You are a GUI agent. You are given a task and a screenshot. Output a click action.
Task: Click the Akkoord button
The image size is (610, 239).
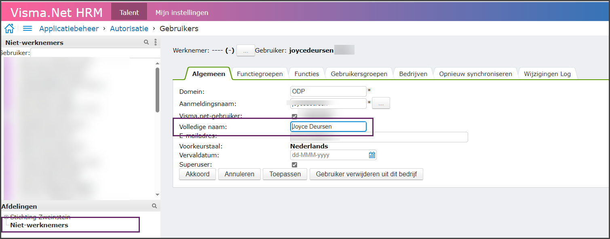[198, 174]
